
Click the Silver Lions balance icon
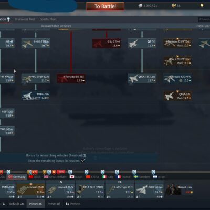140,6
